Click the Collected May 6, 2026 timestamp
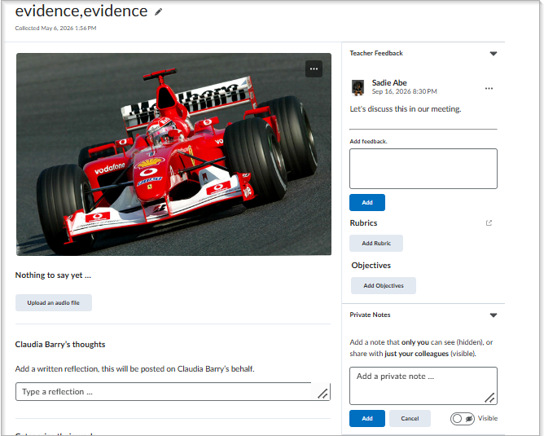The height and width of the screenshot is (436, 544). [x=55, y=29]
